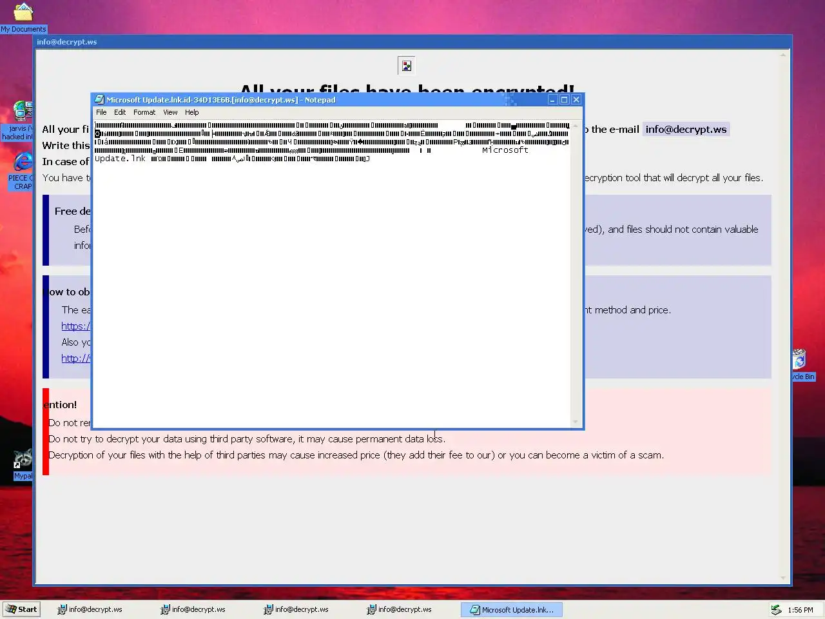Click info@decrypt.ws ransom window title bar
Viewport: 825px width, 619px height.
pos(412,42)
